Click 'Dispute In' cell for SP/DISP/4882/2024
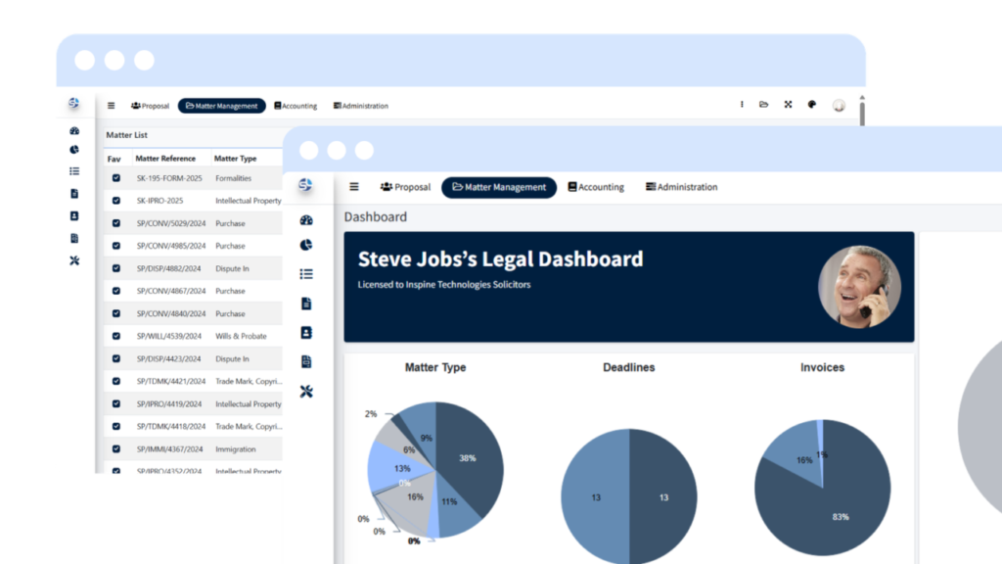The image size is (1002, 564). point(232,268)
